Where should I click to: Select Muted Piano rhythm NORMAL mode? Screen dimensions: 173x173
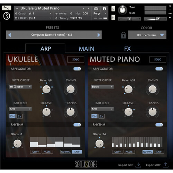click(148, 152)
